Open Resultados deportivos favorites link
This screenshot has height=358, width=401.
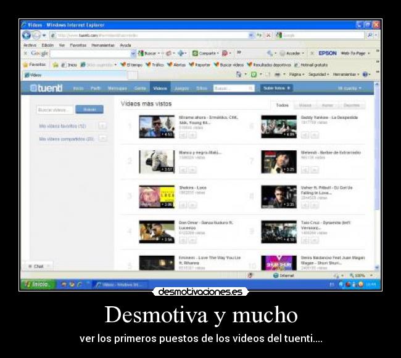pos(269,65)
